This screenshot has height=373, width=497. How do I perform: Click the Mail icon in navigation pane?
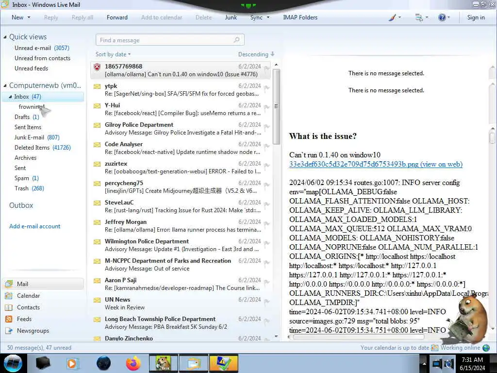coord(9,284)
